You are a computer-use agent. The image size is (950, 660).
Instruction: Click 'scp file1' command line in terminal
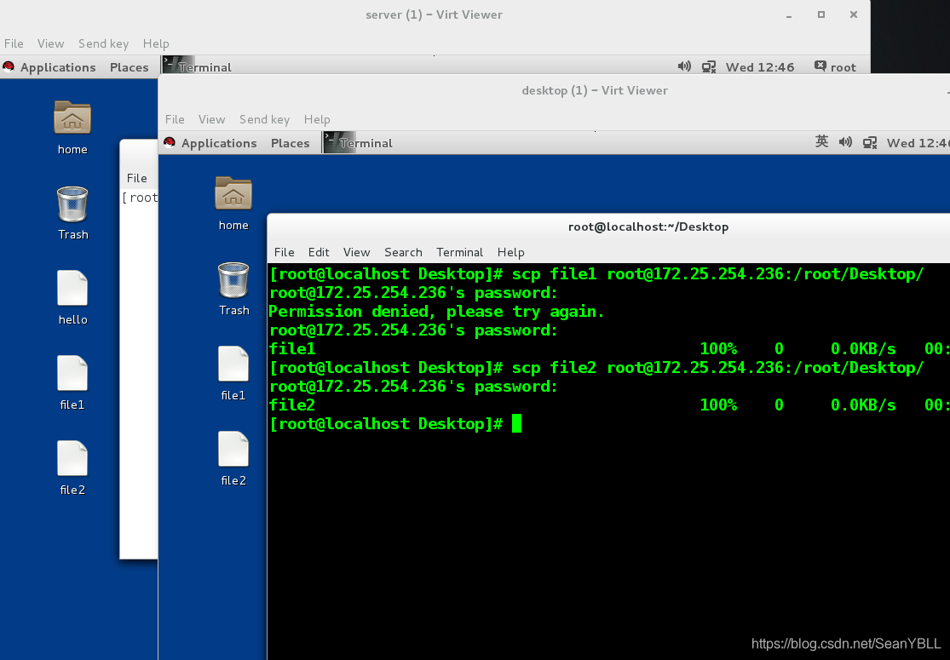(x=596, y=273)
